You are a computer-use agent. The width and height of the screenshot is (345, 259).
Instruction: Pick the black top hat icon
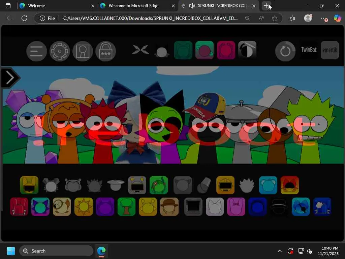(x=279, y=207)
